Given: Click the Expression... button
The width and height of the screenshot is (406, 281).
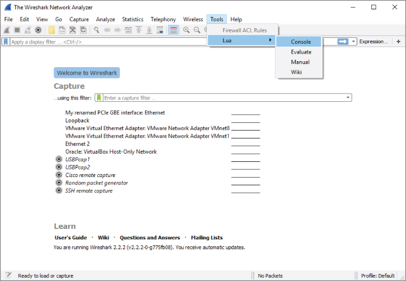Looking at the screenshot, I should pyautogui.click(x=374, y=42).
